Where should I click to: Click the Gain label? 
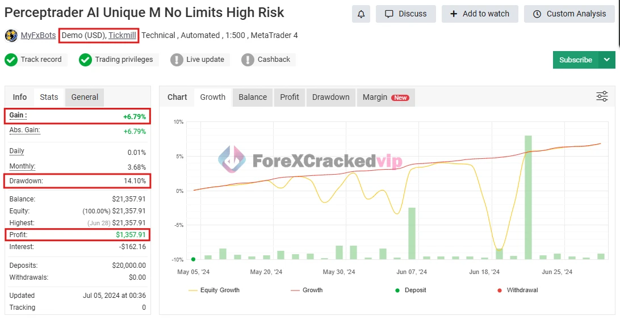[x=18, y=115]
